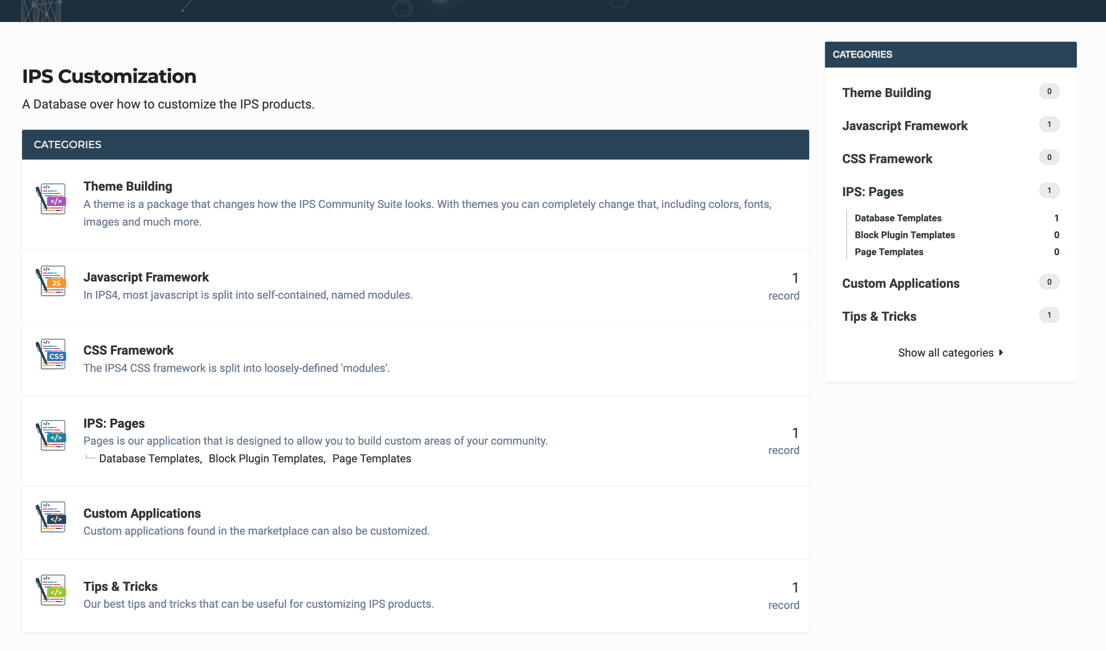Open Page Templates subcategory in main list
This screenshot has width=1106, height=651.
[x=372, y=458]
